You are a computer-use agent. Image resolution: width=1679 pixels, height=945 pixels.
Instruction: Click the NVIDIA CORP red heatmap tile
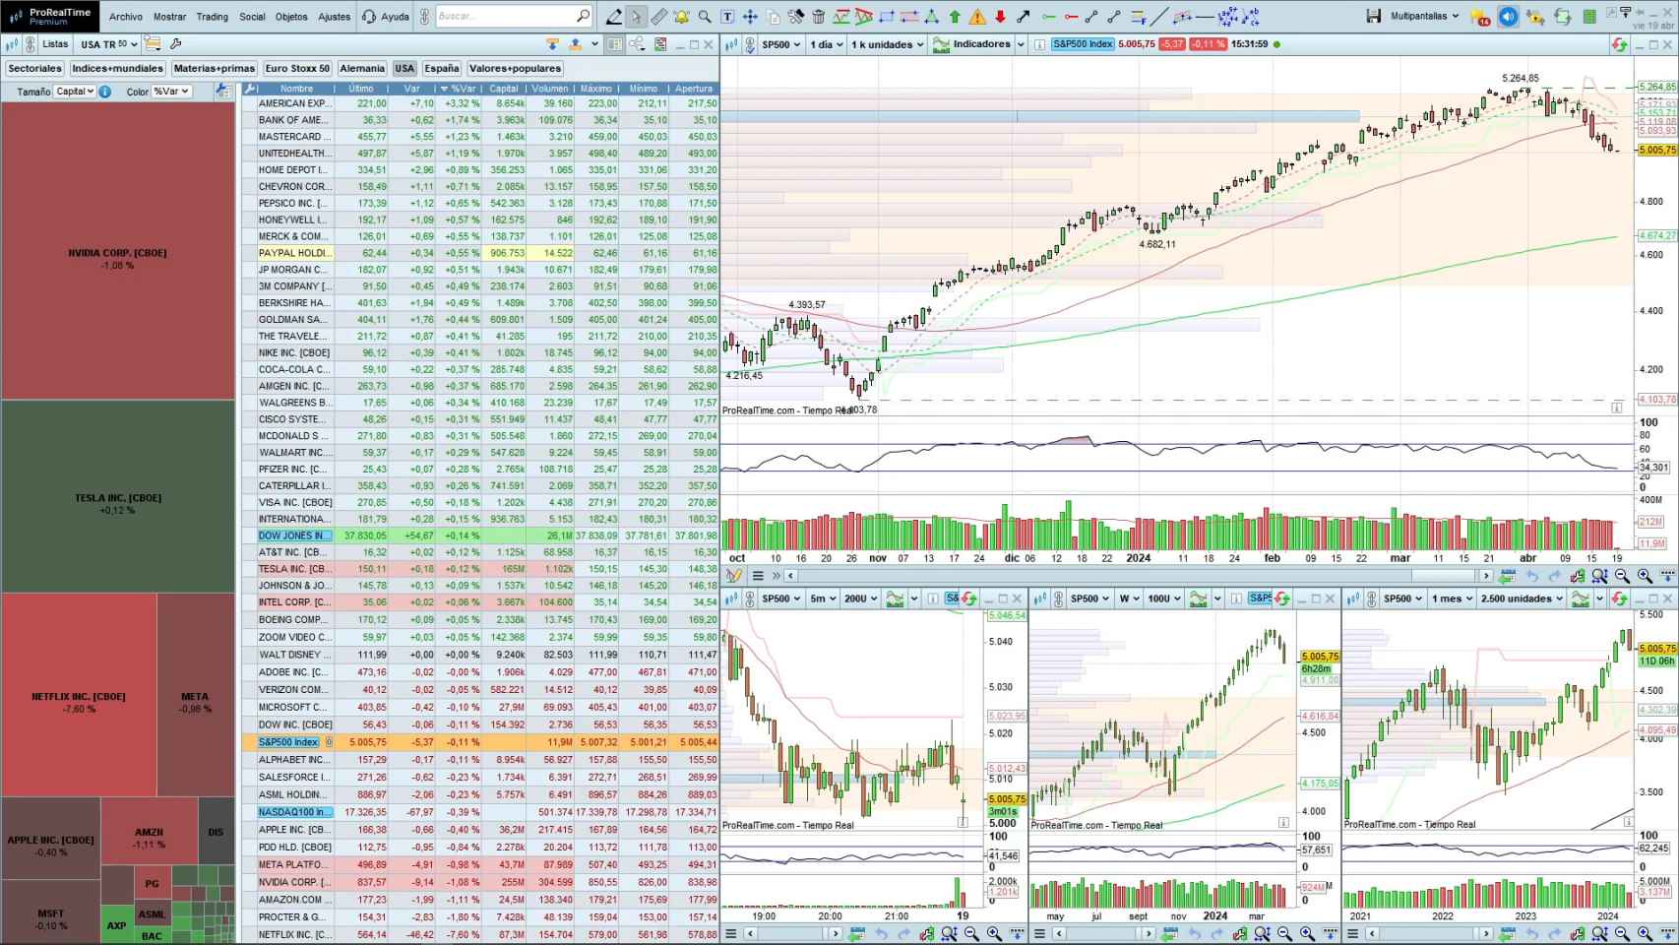118,251
